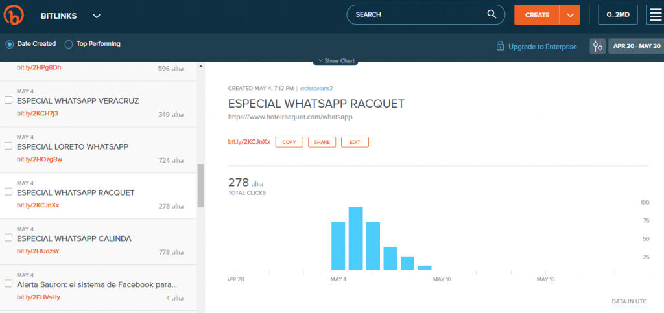This screenshot has width=664, height=313.
Task: Click the lock icon beside Upgrade to Enterprise
Action: 500,46
